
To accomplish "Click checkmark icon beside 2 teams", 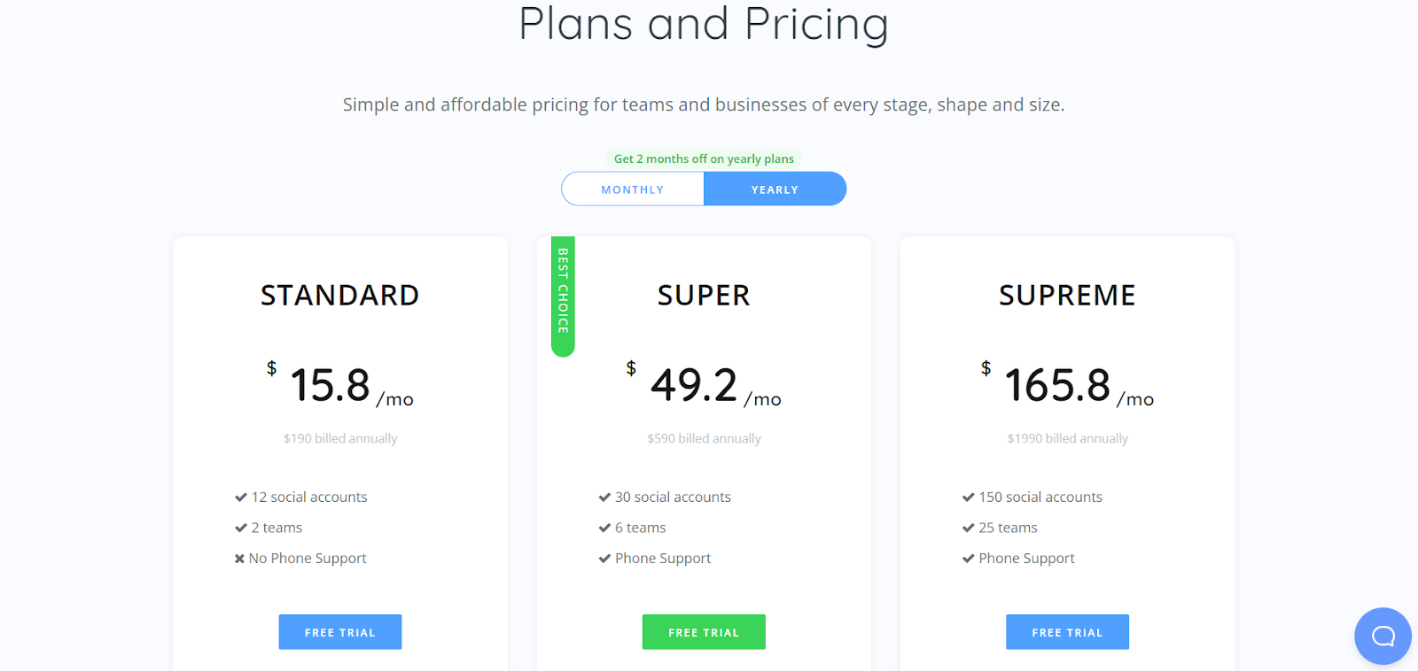I will (241, 528).
